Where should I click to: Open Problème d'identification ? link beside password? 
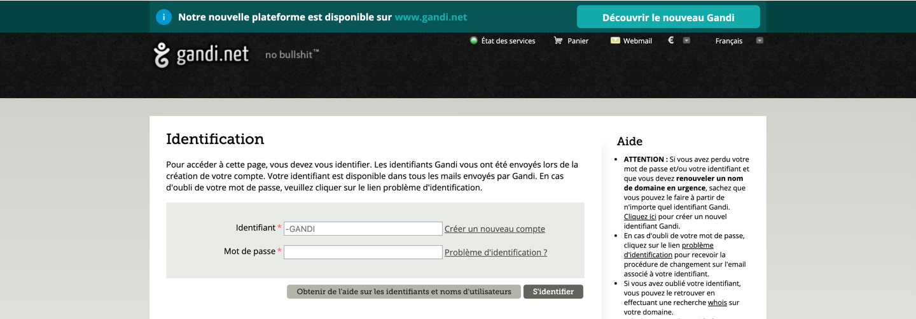click(496, 252)
